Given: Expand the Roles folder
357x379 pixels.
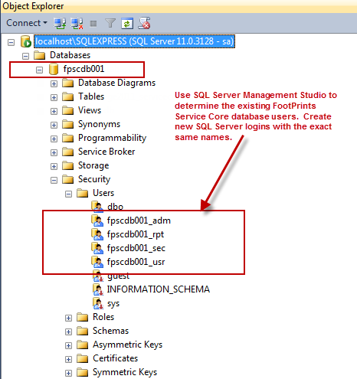Looking at the screenshot, I should (68, 318).
